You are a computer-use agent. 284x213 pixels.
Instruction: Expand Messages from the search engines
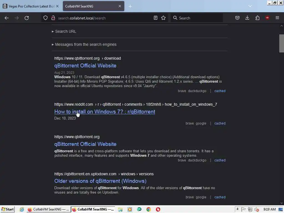pos(84,45)
